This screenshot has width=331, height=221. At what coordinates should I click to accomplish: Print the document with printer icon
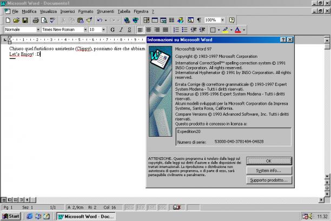coord(36,20)
